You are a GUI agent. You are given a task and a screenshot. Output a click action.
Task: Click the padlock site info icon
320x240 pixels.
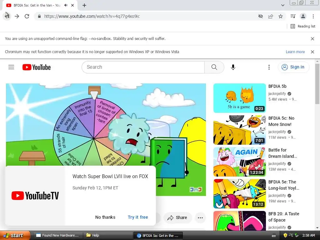39,16
